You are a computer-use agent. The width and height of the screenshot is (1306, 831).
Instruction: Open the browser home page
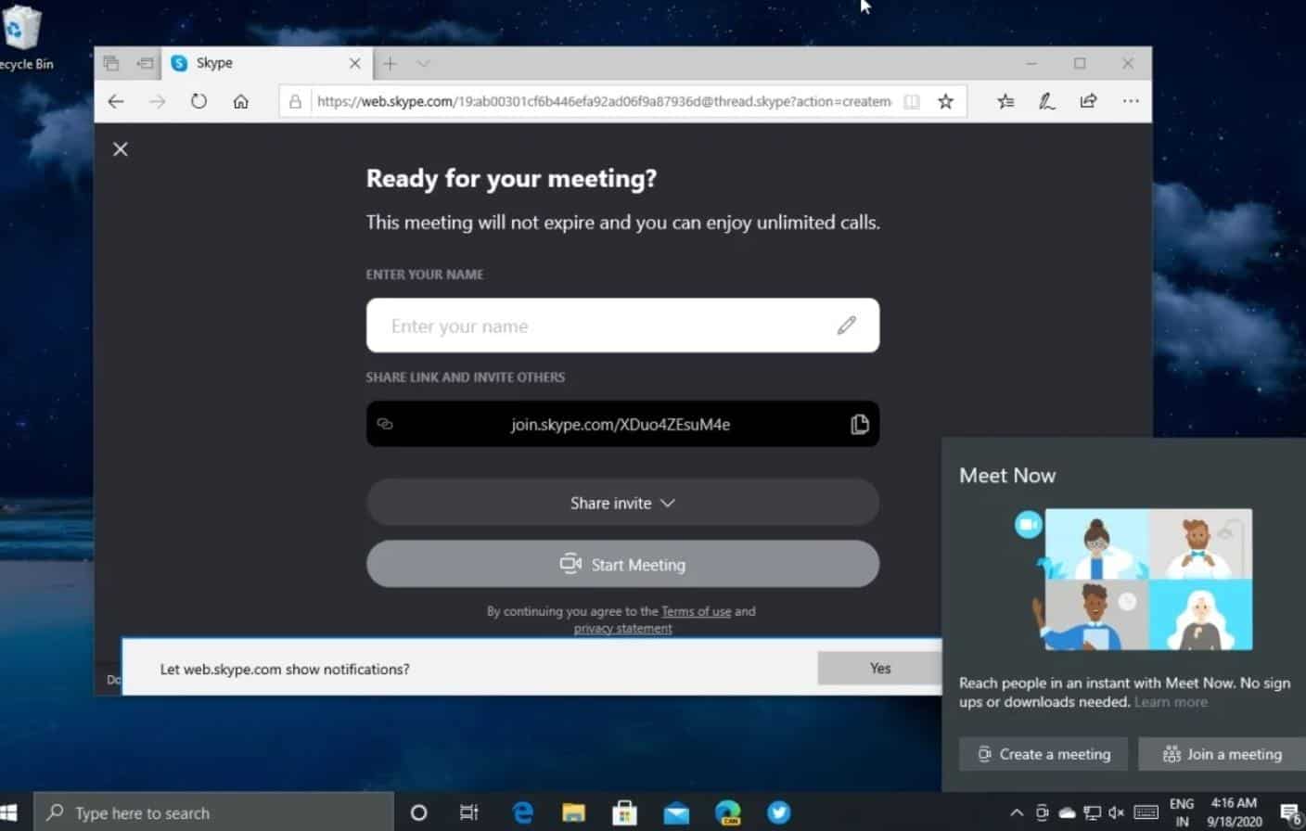[x=240, y=102]
